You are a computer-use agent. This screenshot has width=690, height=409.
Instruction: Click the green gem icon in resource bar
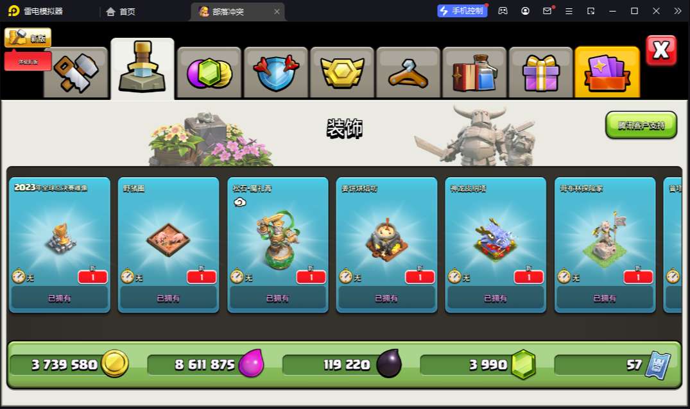tap(523, 364)
